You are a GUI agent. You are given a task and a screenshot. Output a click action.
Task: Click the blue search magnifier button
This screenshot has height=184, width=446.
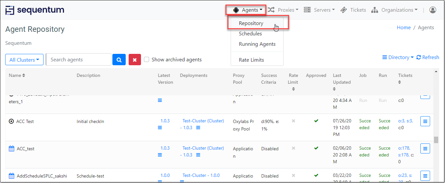click(119, 60)
